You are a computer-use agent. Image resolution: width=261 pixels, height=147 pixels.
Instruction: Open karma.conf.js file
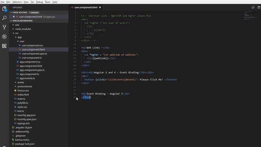[22, 140]
